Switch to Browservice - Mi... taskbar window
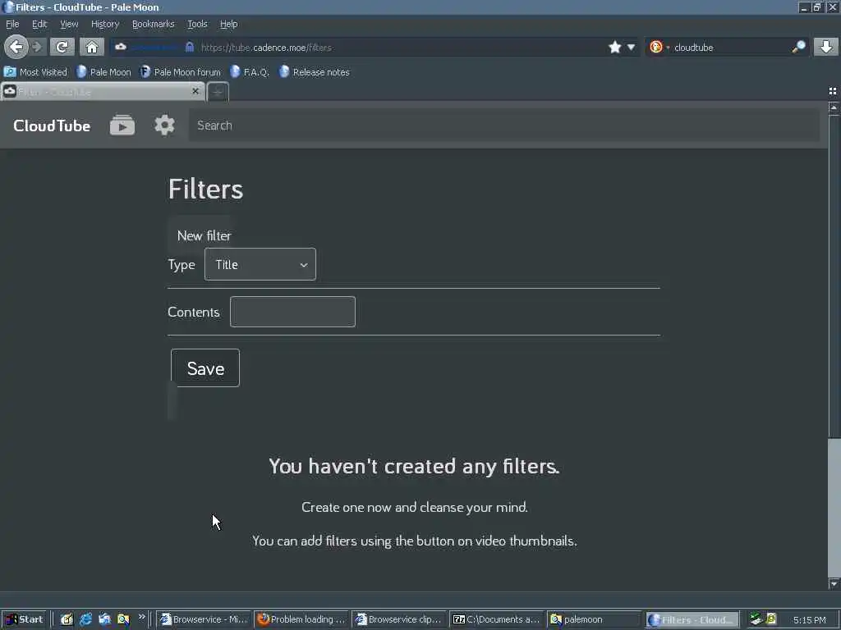The image size is (841, 630). coord(204,619)
